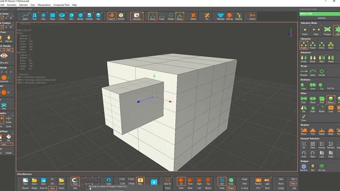Click the Undo arrow in Miscellaneous
Screen dimensions: 340x191
pyautogui.click(x=108, y=181)
